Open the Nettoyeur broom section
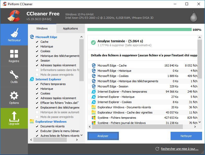The image size is (205, 155). (x=14, y=34)
